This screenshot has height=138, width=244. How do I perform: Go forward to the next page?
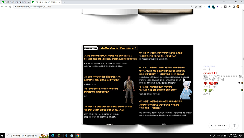coord(6,7)
